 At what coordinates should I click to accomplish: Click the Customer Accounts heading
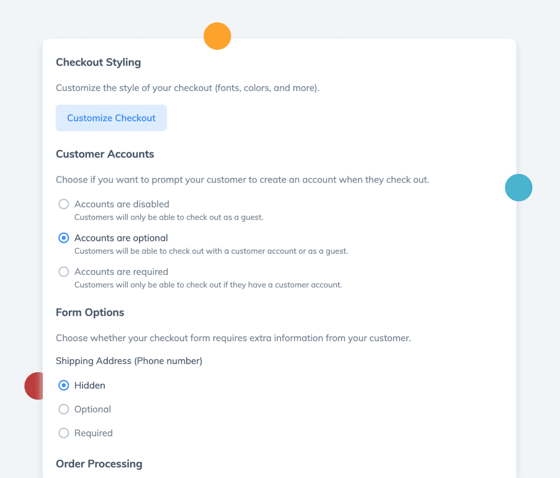pyautogui.click(x=105, y=154)
